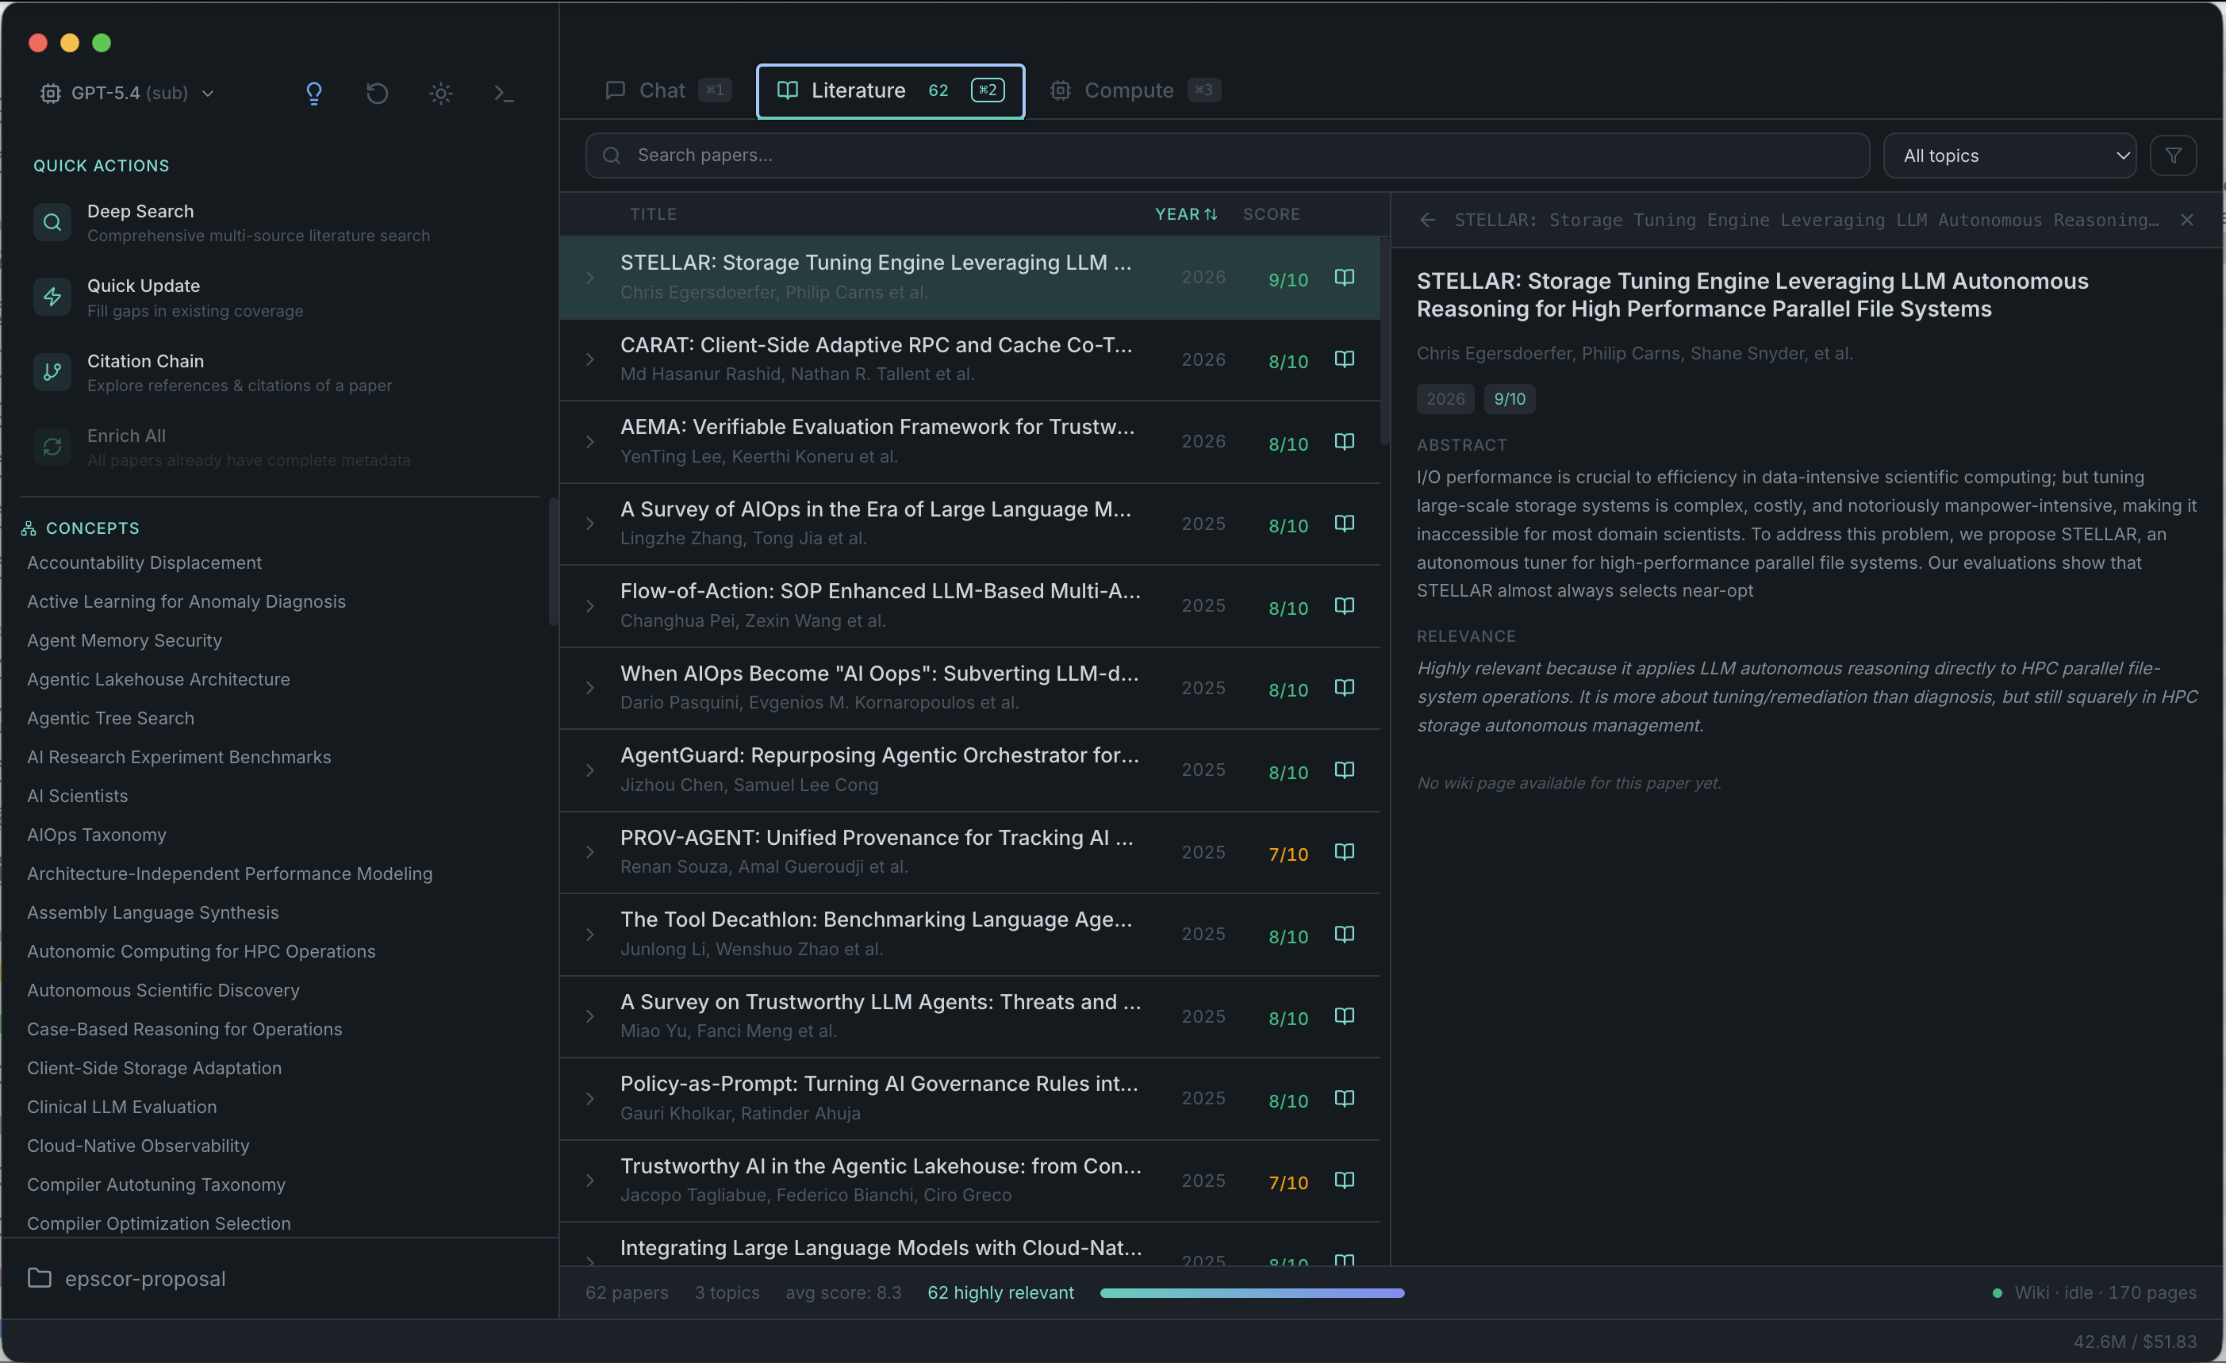Open book icon for STELLAR paper
Screen dimensions: 2226x1363
point(1345,278)
